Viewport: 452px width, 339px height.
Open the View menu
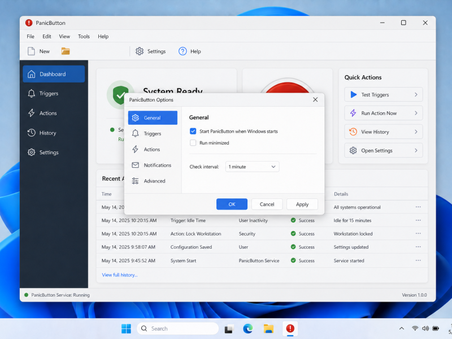click(x=64, y=36)
